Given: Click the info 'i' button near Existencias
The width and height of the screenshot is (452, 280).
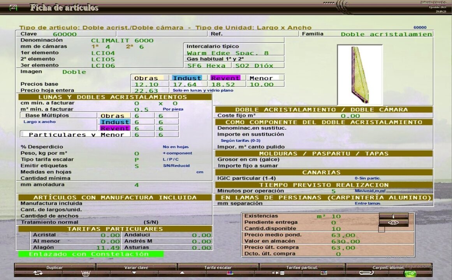Looking at the screenshot, I should coord(393,216).
